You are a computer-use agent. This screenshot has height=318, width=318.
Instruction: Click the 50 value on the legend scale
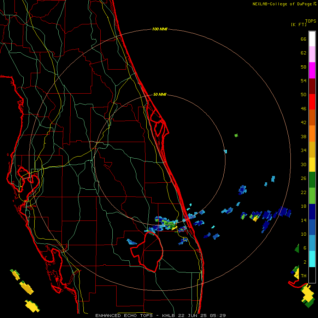tap(304, 95)
